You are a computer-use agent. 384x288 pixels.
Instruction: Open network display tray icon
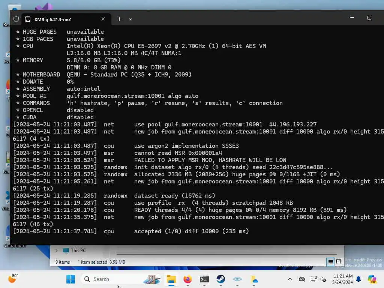pyautogui.click(x=313, y=279)
